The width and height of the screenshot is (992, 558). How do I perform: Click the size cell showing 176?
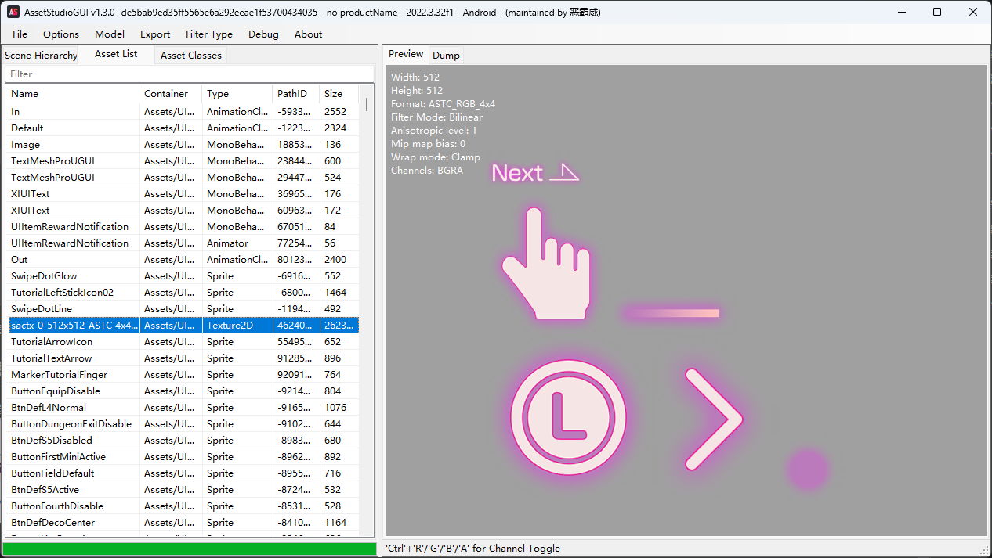tap(339, 194)
